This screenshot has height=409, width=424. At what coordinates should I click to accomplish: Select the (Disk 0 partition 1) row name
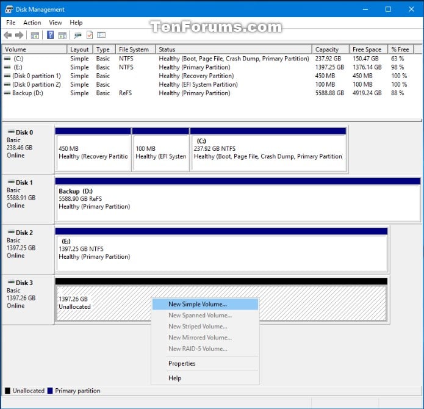37,76
